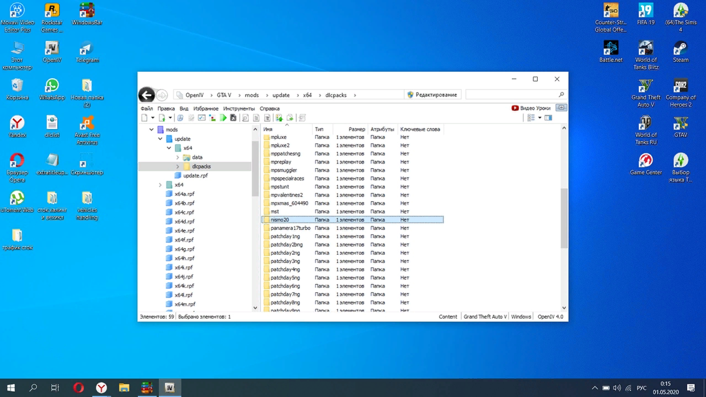Select the mpxmas_604490 folder row
The width and height of the screenshot is (706, 397).
click(352, 203)
